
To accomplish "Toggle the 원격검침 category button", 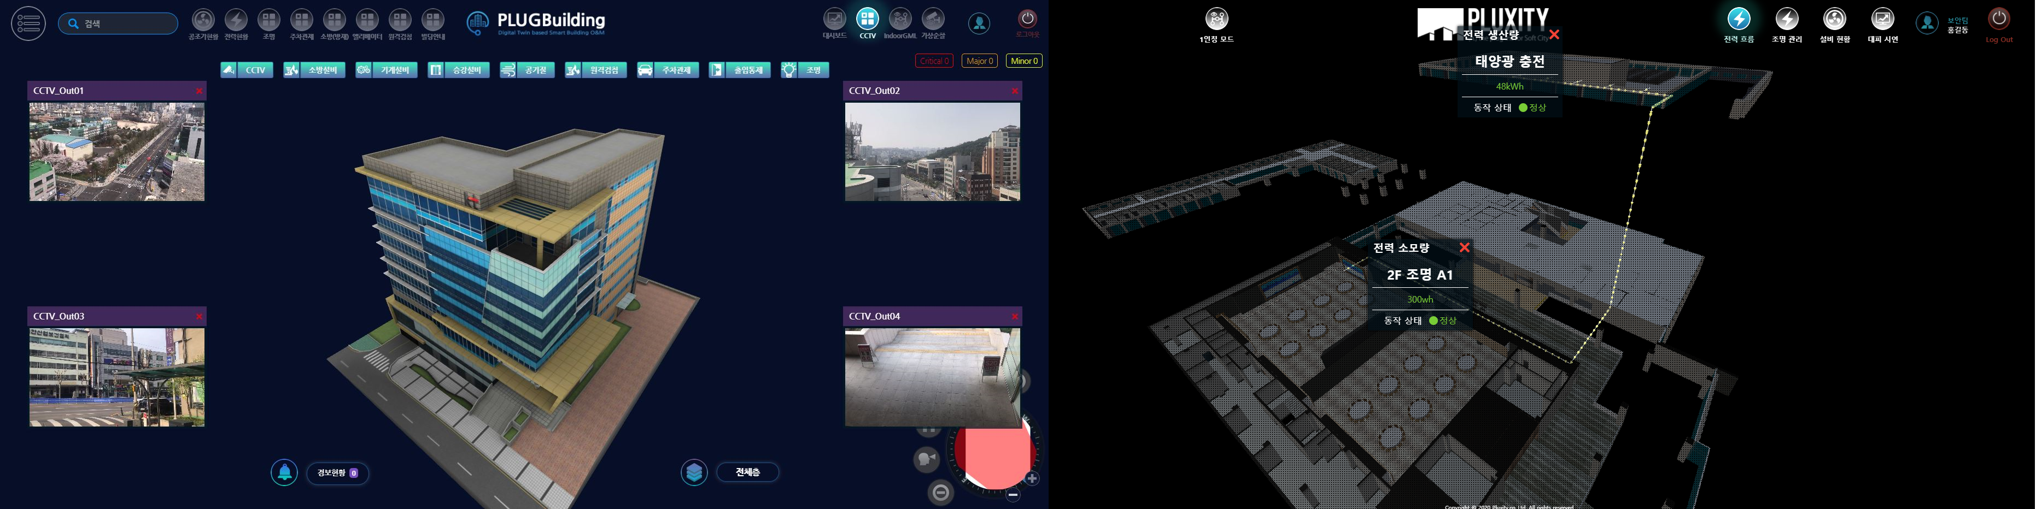I will tap(596, 70).
